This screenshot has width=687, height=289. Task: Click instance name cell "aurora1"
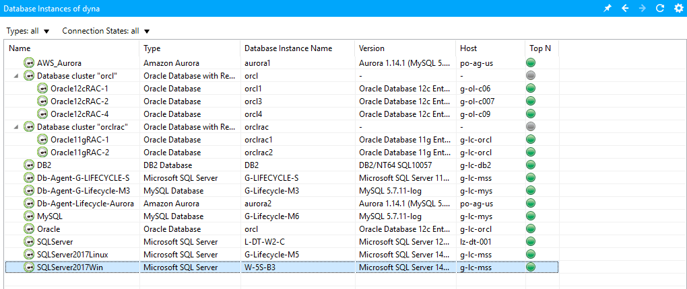click(257, 63)
